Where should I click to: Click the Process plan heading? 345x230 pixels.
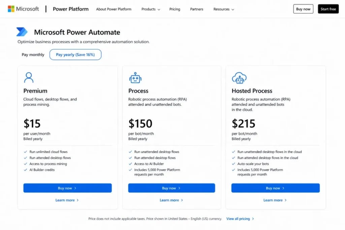pos(138,91)
